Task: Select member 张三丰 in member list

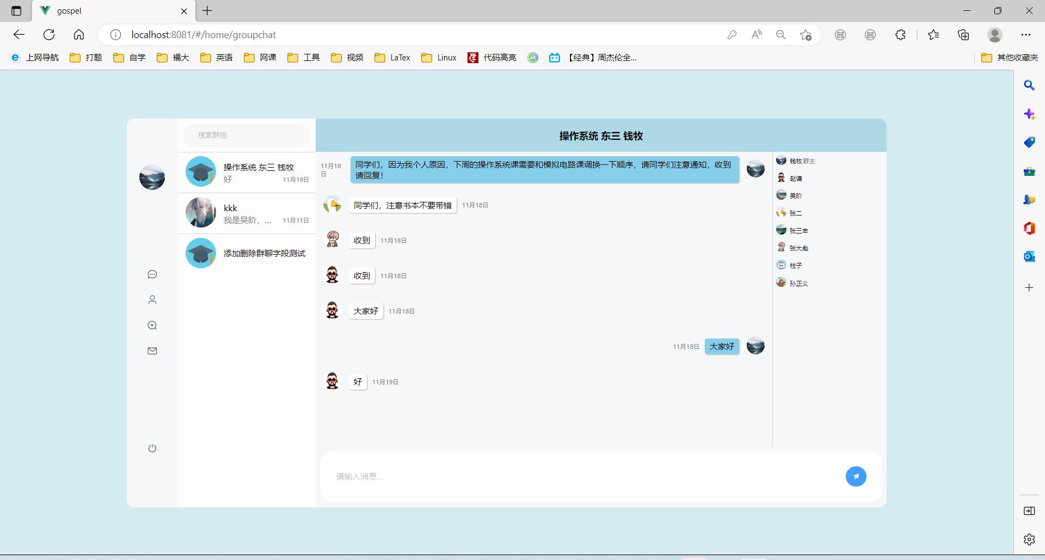Action: [792, 230]
